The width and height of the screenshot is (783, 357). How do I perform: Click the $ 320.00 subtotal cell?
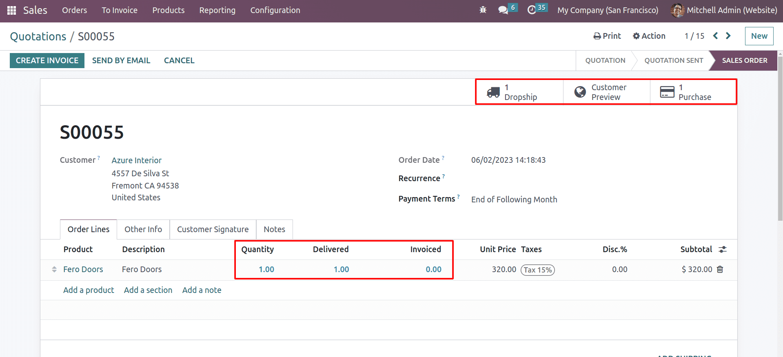pos(697,269)
